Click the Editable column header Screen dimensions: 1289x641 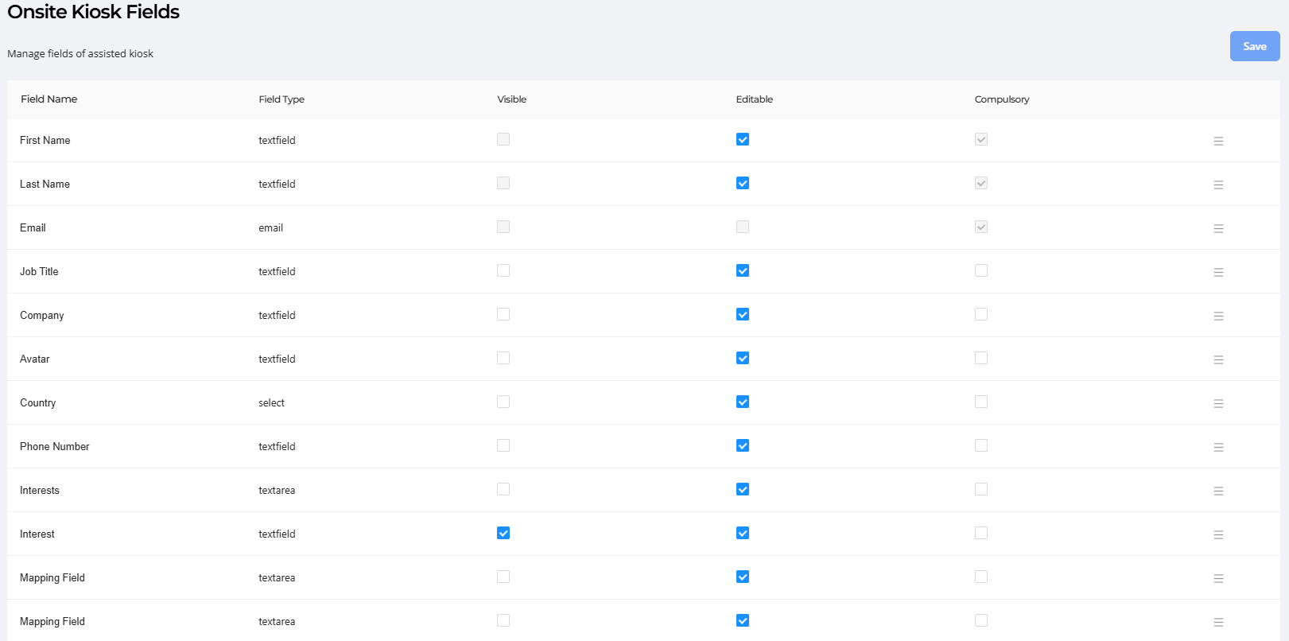click(x=755, y=99)
